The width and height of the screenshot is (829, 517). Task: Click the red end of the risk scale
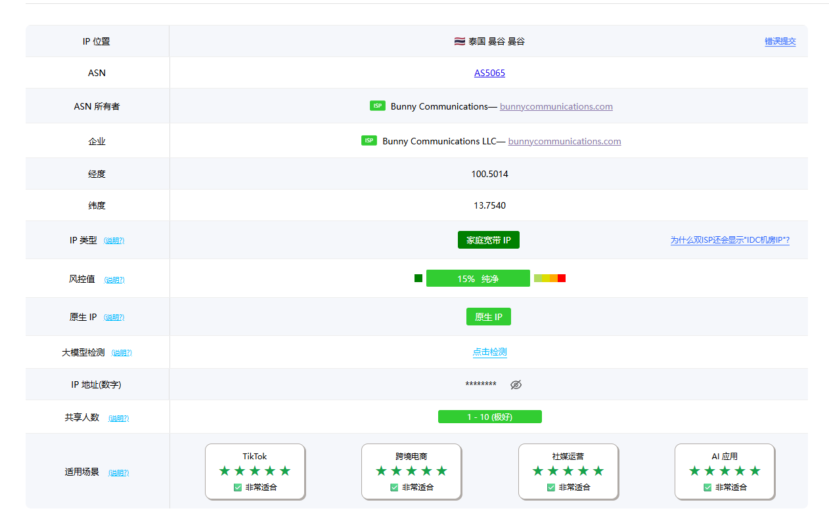pyautogui.click(x=562, y=278)
